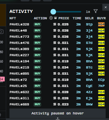Click seller G7d in PAVEL#476 row
Viewport: 109px width, 120px height.
pos(89,43)
